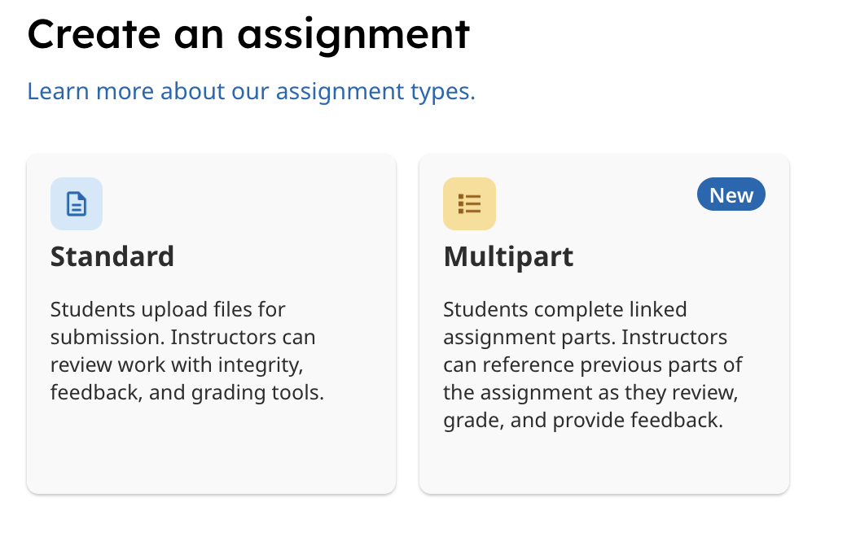Click the yellow list icon on Multipart card
This screenshot has width=847, height=537.
point(469,204)
